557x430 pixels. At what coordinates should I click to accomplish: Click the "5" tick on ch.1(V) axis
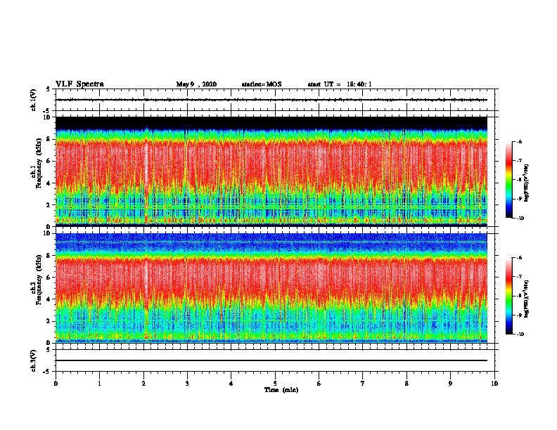pos(49,90)
